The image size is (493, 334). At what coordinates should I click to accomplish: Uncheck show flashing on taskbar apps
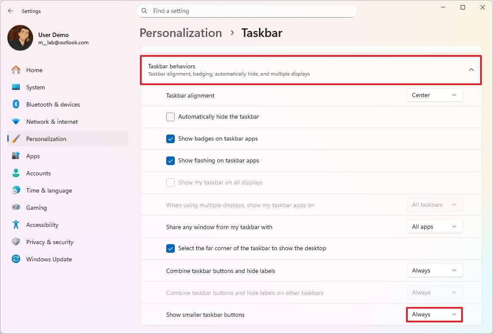tap(171, 161)
